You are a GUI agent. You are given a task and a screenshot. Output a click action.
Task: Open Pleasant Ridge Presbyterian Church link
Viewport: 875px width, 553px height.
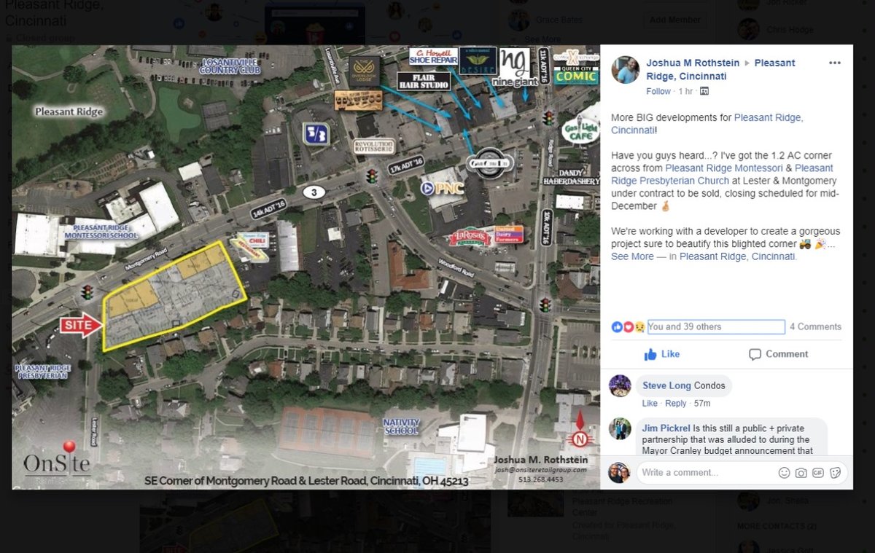722,174
